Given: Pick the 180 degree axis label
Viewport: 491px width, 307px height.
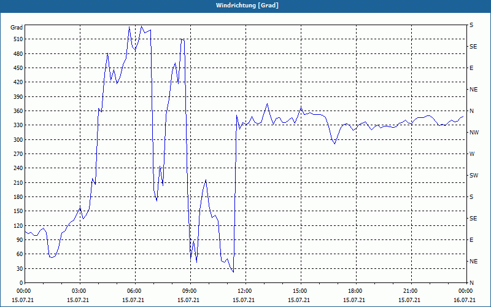Looking at the screenshot, I should (18, 197).
